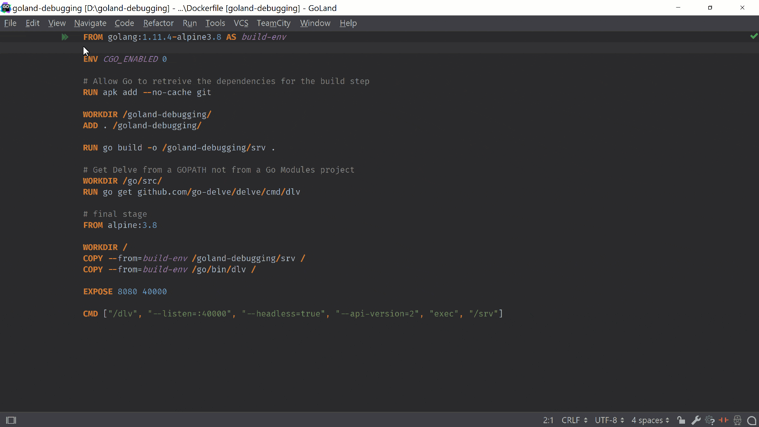Maximize the GoLand window
This screenshot has width=759, height=427.
click(x=710, y=8)
